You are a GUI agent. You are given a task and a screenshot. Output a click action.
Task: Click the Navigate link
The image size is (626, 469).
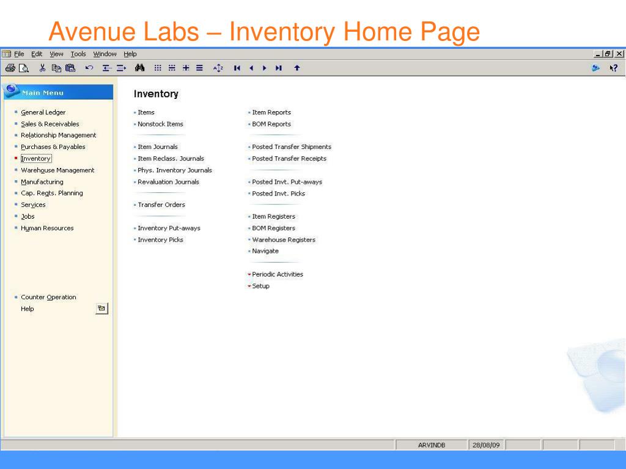(265, 251)
